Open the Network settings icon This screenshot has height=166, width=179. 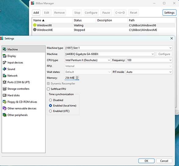(x=5, y=76)
